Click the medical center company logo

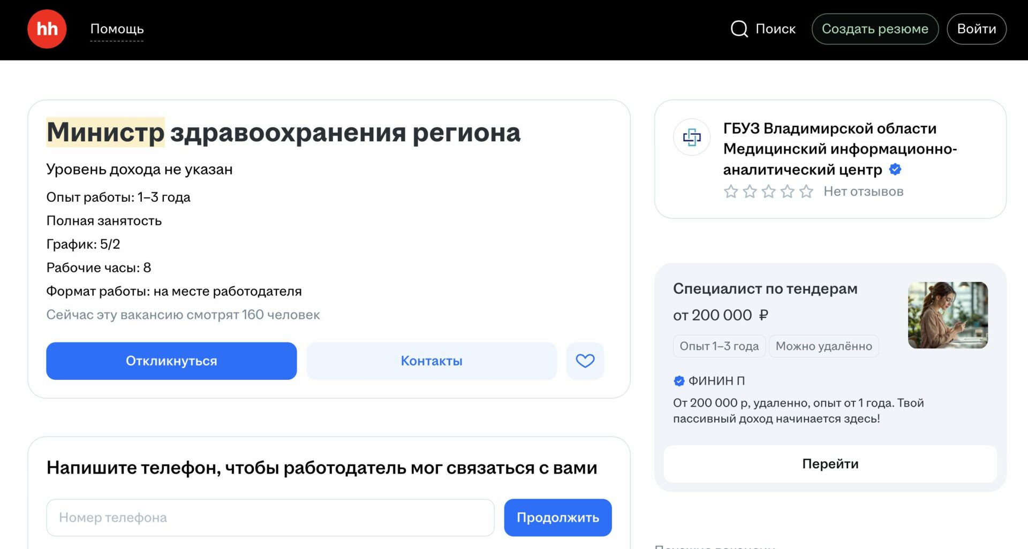pos(691,138)
